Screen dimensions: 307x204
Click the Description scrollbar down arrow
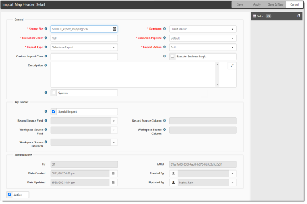point(217,85)
